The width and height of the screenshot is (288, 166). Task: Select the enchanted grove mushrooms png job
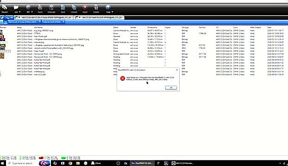click(x=61, y=39)
